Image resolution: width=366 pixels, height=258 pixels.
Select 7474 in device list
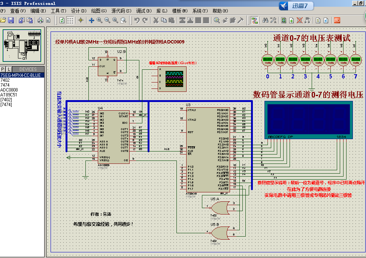[x=22, y=85]
